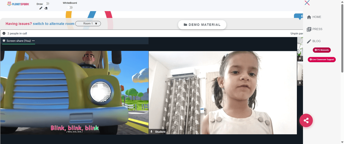Viewport: 344px width, 144px height.
Task: Toggle the WhiteBoard switch
Action: 70,8
